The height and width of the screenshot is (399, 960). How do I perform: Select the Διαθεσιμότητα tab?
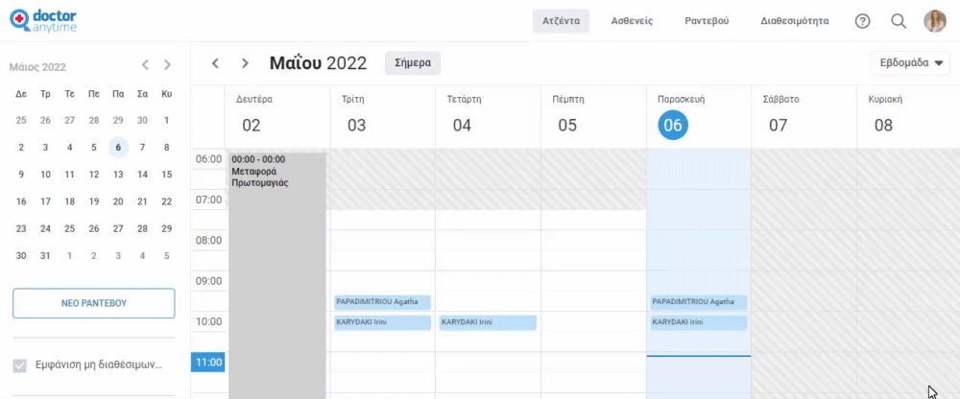click(795, 21)
